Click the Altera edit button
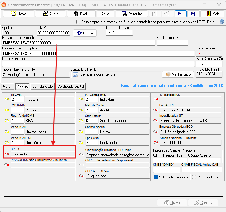Screen dimensions: 226x212 click(50, 14)
